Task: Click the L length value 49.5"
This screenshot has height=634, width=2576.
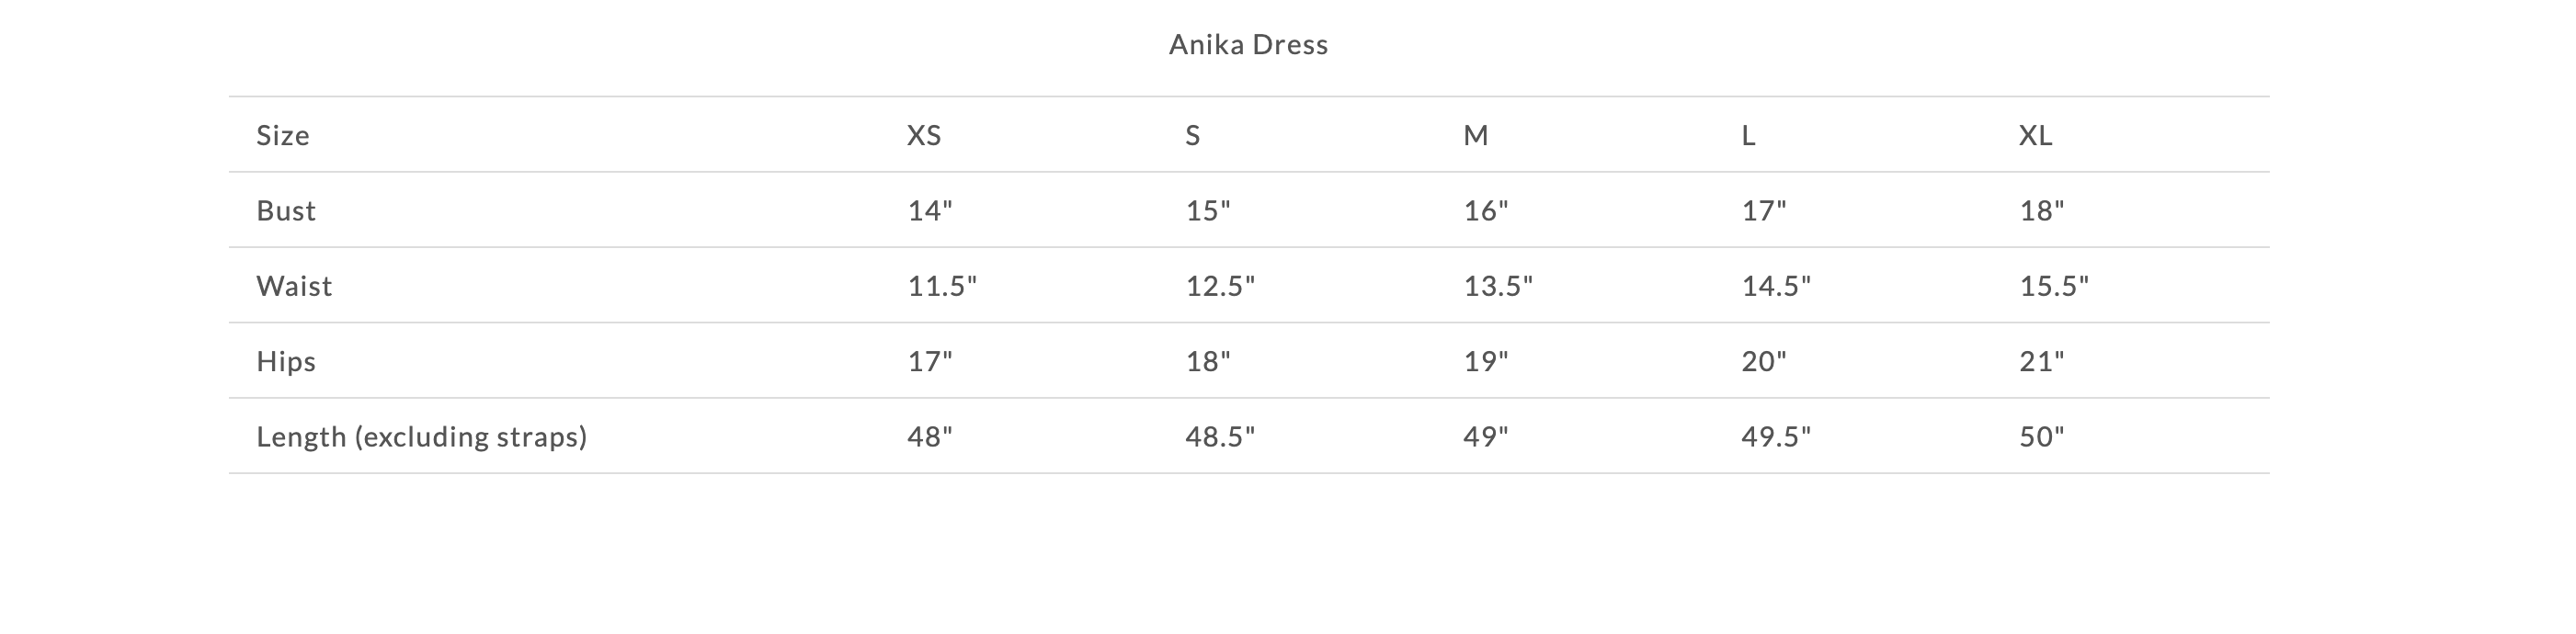Action: tap(1776, 437)
